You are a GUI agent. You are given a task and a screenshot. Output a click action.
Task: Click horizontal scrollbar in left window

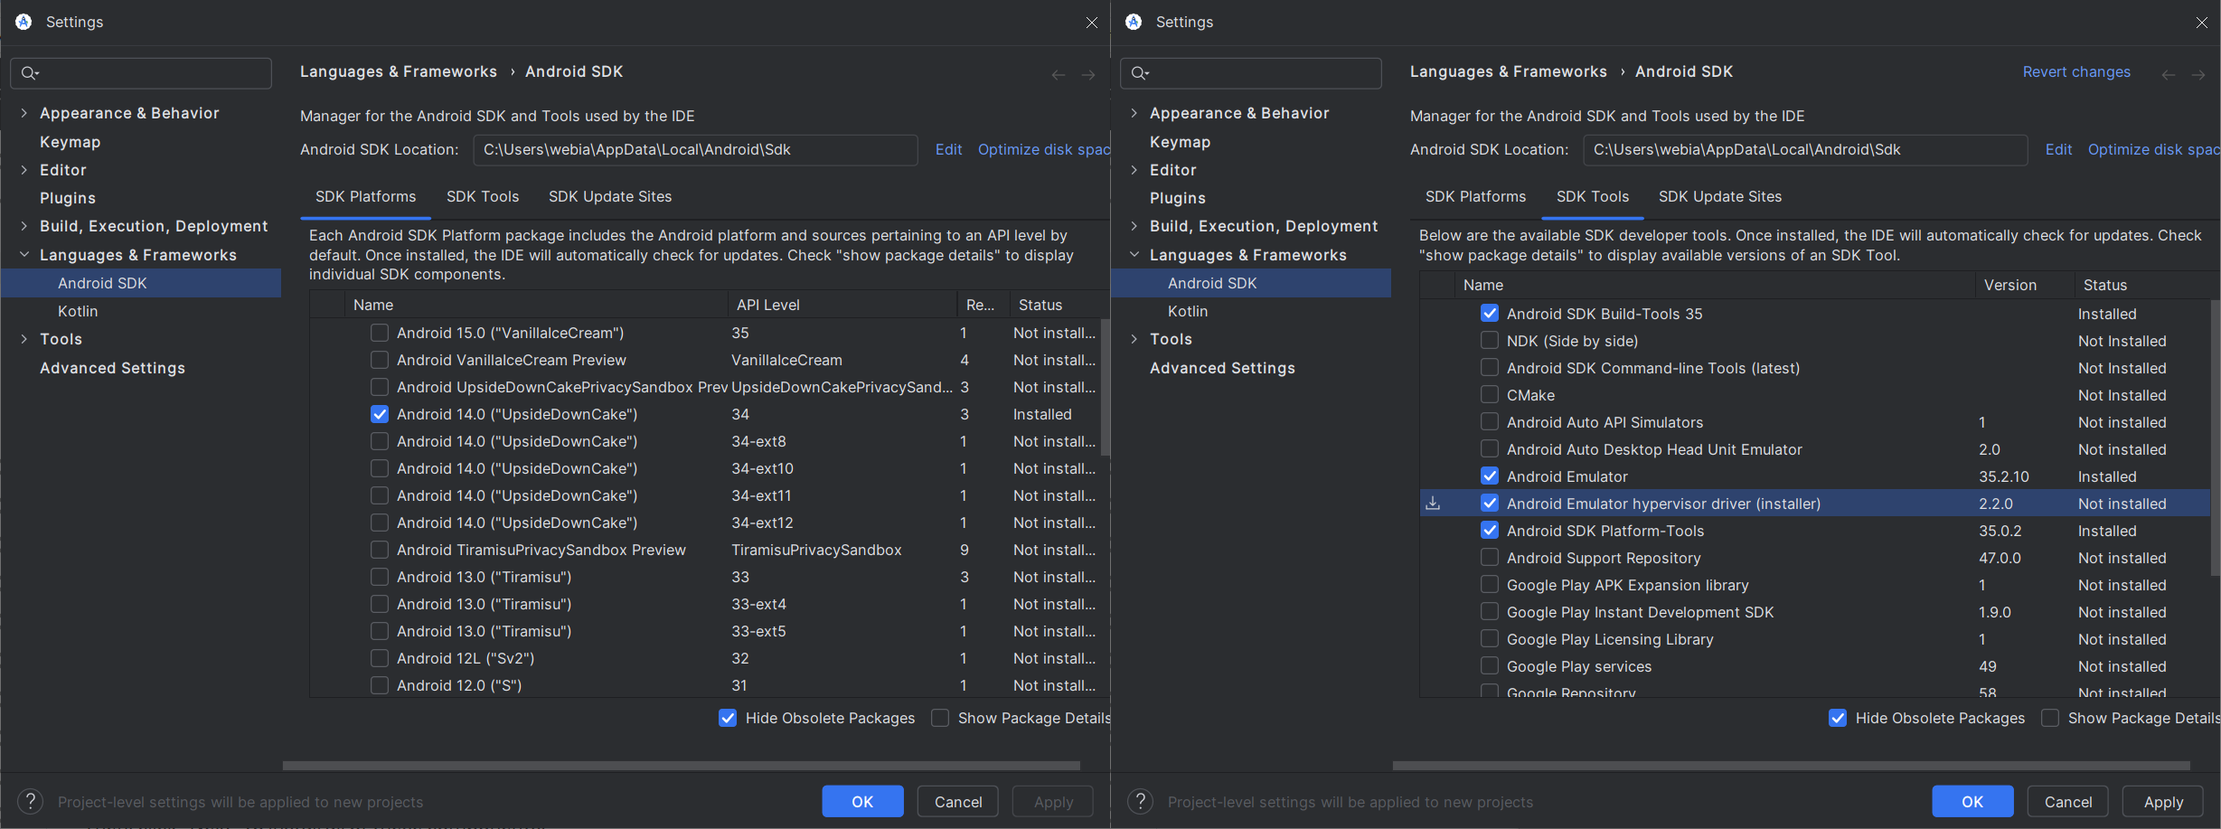(x=682, y=765)
